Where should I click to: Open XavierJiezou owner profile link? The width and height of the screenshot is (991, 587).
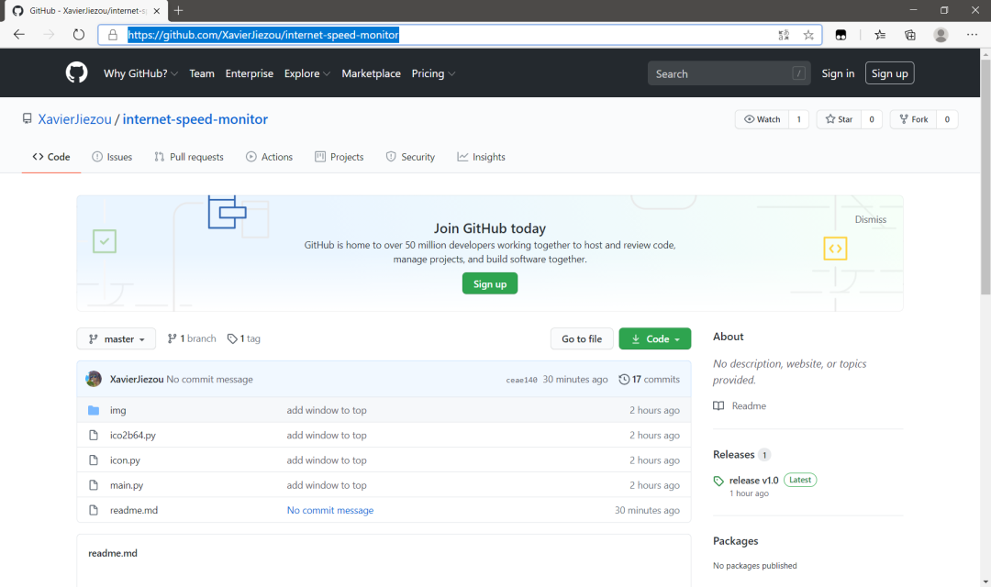[x=74, y=119]
